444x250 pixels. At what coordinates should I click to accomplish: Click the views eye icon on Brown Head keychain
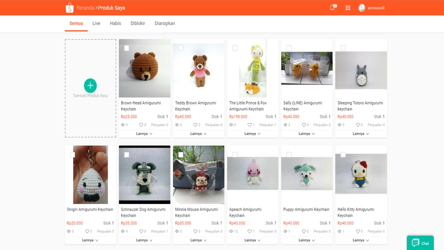click(x=123, y=125)
